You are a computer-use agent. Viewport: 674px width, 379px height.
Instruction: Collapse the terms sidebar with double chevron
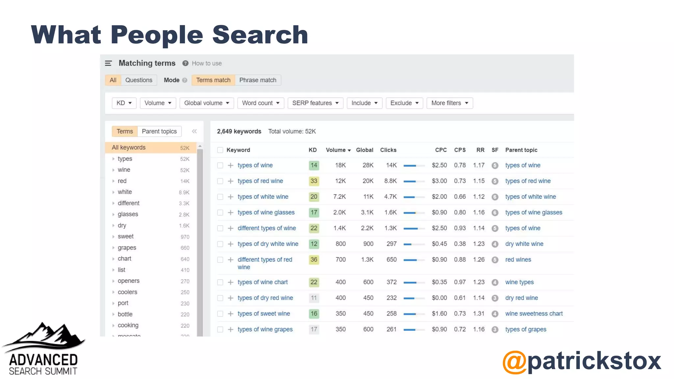(x=194, y=131)
